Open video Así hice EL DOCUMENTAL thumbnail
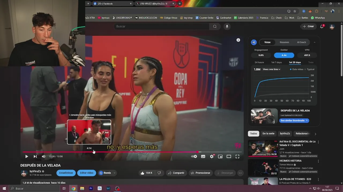This screenshot has height=192, width=343. pyautogui.click(x=263, y=148)
